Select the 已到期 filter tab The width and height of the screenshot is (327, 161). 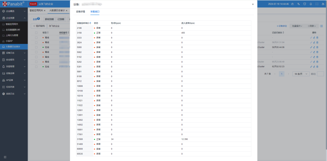(61, 19)
